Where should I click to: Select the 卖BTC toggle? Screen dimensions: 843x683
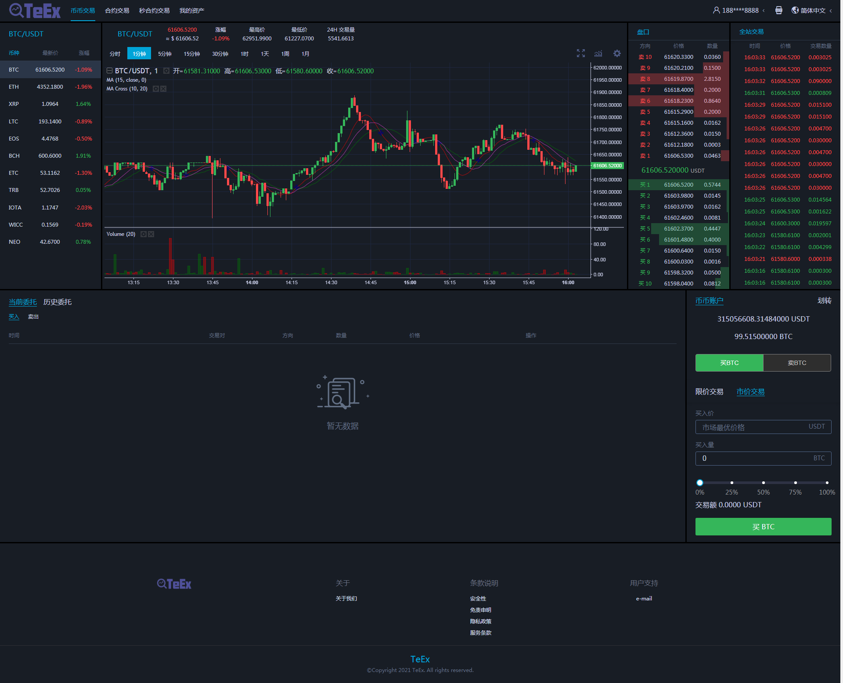pos(797,363)
